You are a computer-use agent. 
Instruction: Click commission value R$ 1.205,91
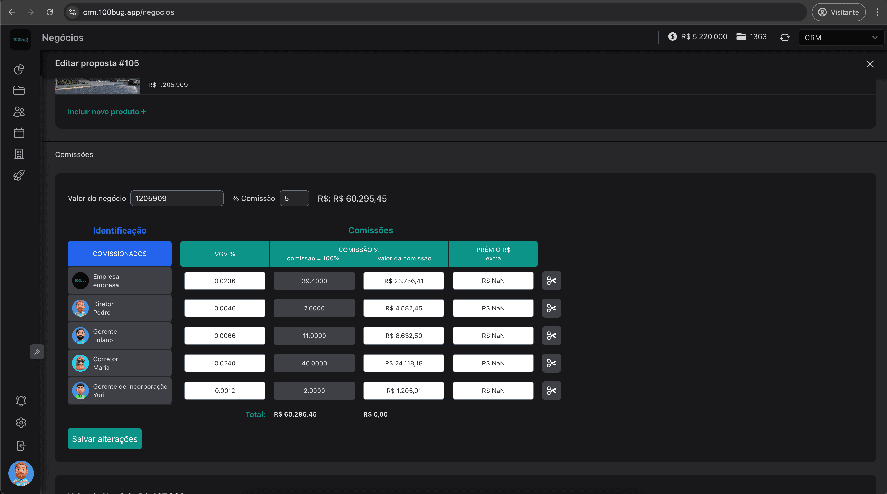click(x=404, y=391)
